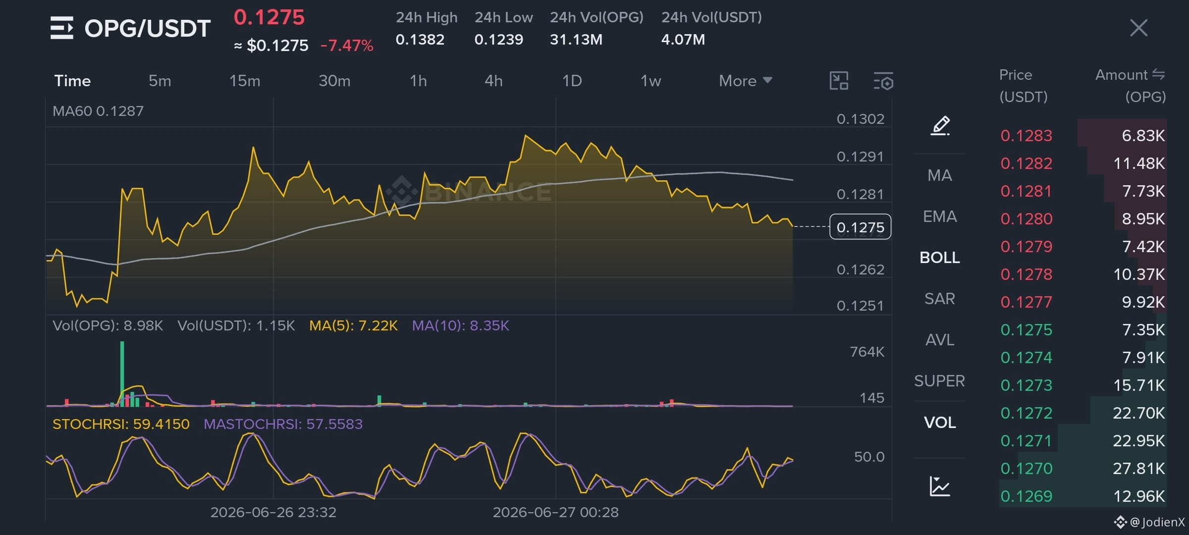Viewport: 1189px width, 535px height.
Task: Tap the chart layout split icon
Action: click(x=839, y=81)
